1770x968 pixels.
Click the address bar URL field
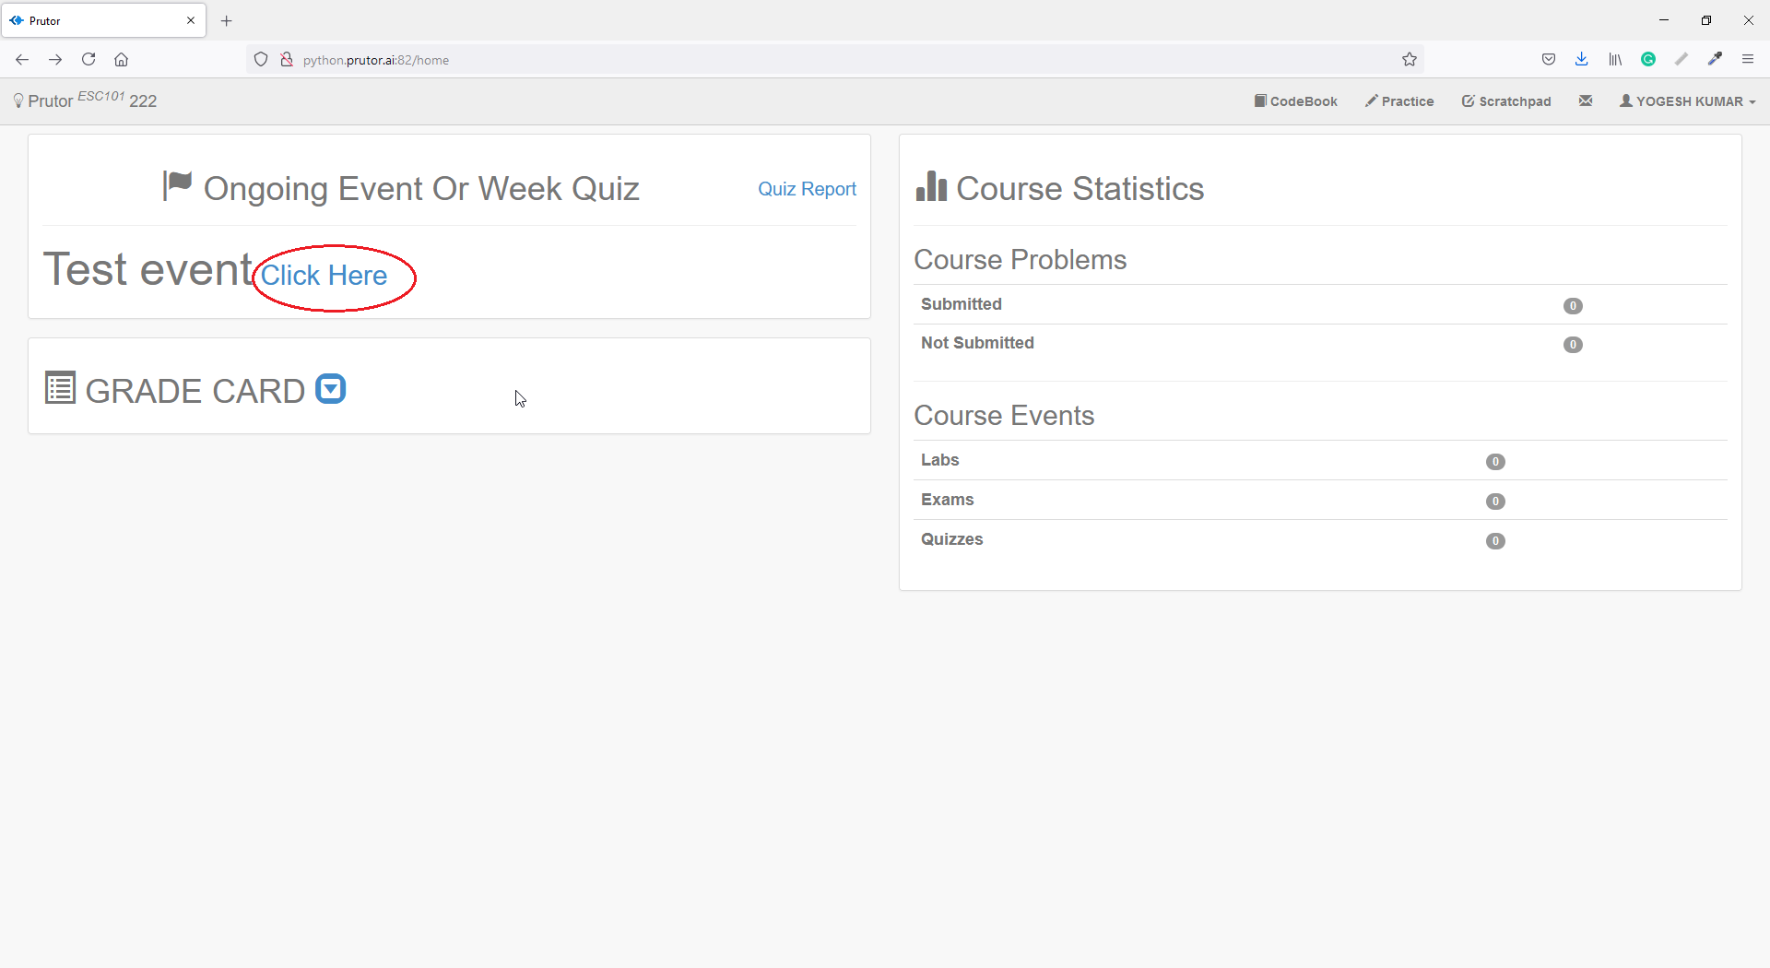click(830, 60)
